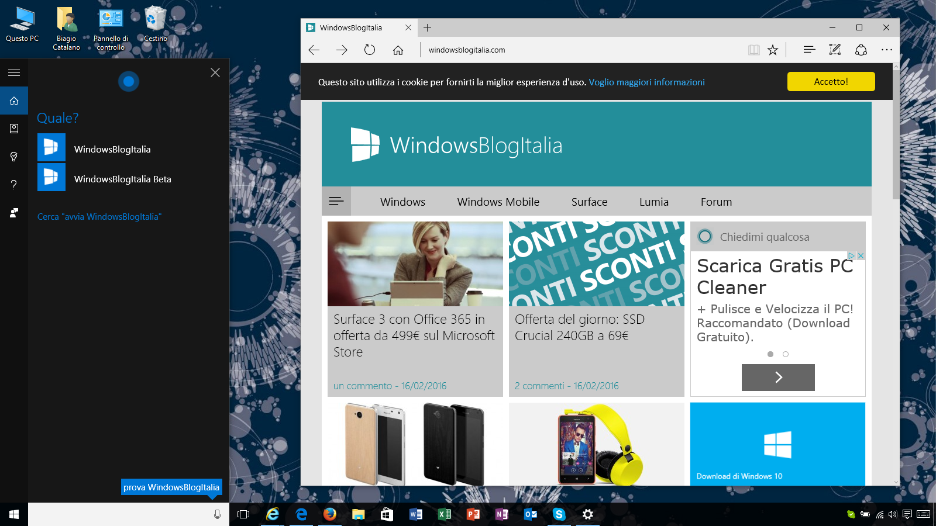Open Cortana Reminders lightbulb icon

click(14, 157)
